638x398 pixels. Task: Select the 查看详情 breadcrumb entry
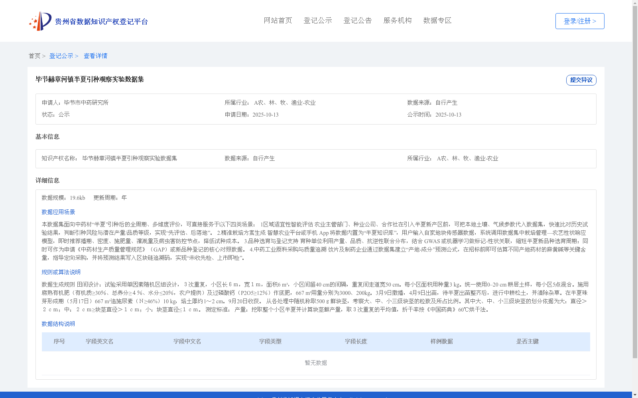tap(95, 56)
